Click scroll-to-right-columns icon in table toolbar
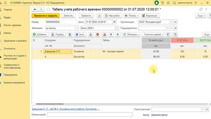 [175, 34]
